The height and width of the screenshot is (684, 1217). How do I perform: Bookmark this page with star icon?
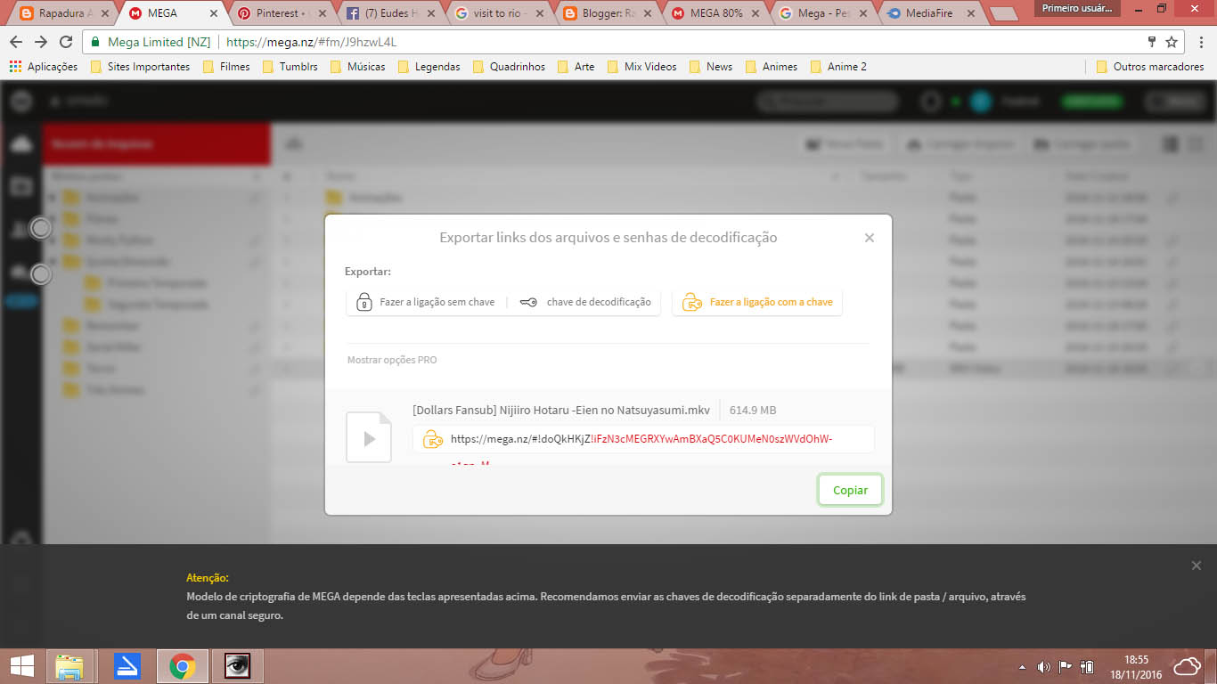pyautogui.click(x=1172, y=42)
